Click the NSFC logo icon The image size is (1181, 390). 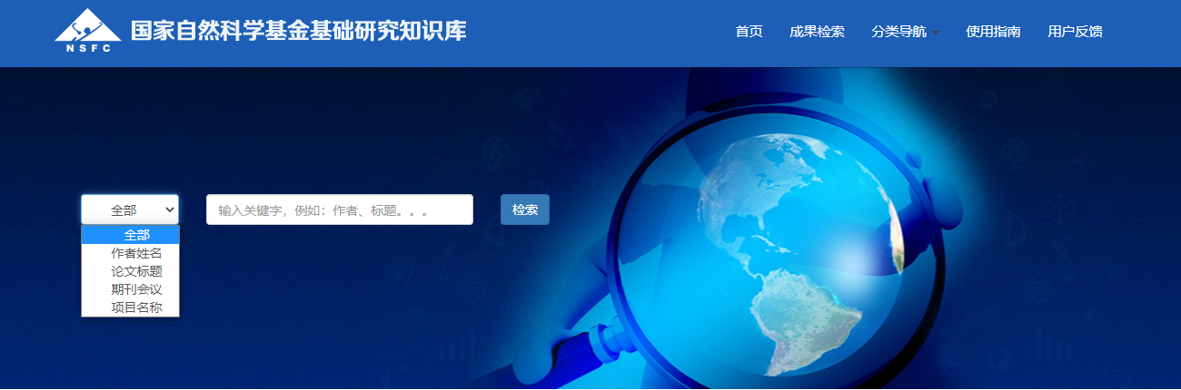click(x=88, y=31)
